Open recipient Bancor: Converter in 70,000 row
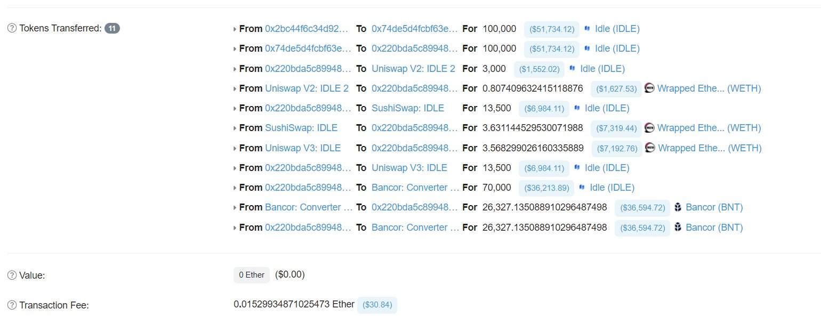821x325 pixels. click(x=415, y=188)
